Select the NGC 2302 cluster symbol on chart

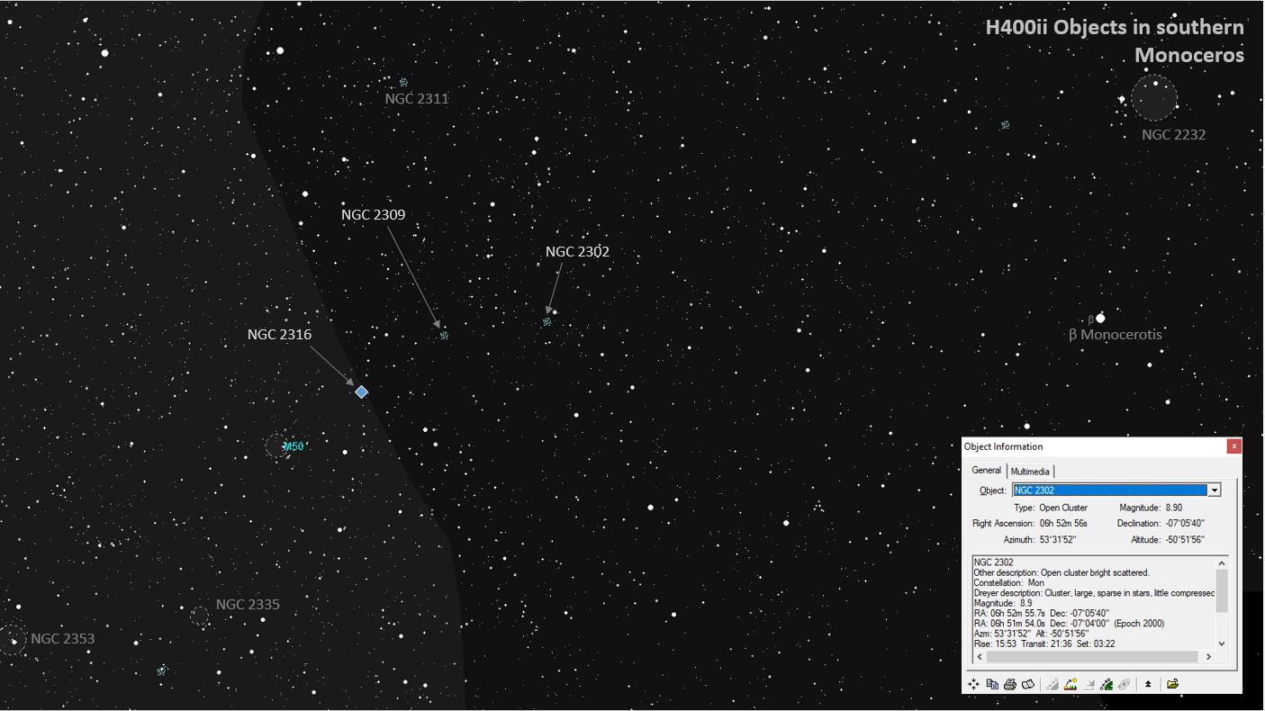pos(547,321)
